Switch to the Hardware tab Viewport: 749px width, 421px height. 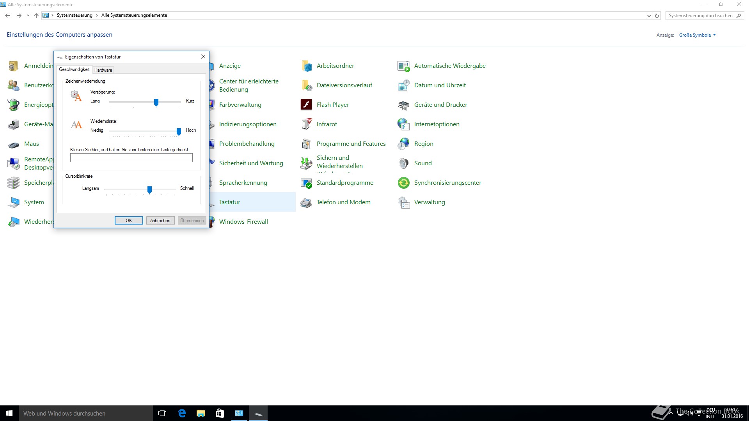[x=103, y=70]
